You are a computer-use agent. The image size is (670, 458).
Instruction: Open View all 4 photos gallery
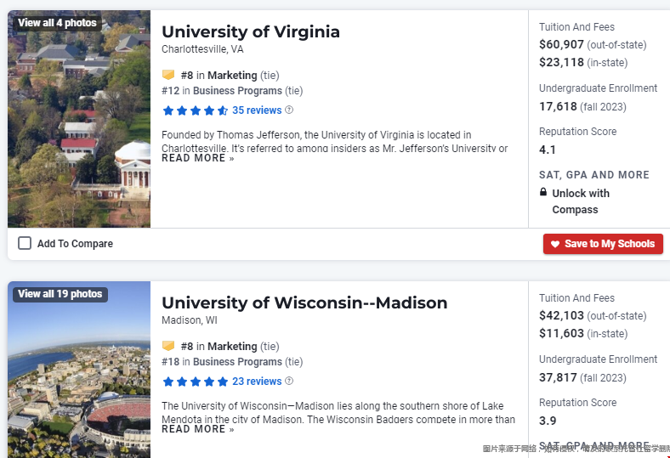coord(57,23)
